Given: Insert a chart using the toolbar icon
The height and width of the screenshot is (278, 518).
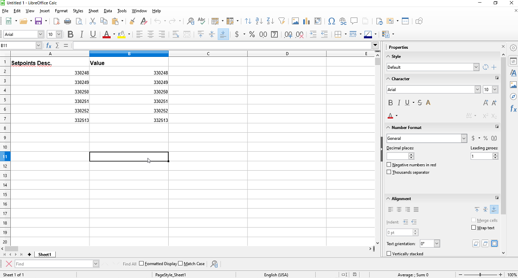Looking at the screenshot, I should click(x=306, y=21).
